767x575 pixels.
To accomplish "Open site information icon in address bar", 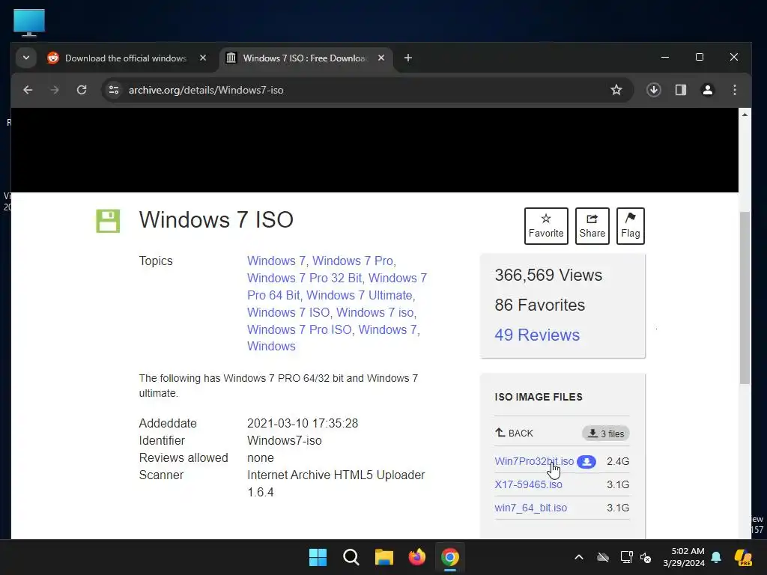I will (114, 90).
